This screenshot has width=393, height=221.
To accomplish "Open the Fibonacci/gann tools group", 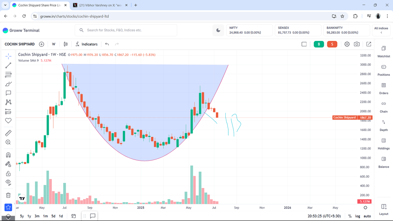I will click(9, 75).
